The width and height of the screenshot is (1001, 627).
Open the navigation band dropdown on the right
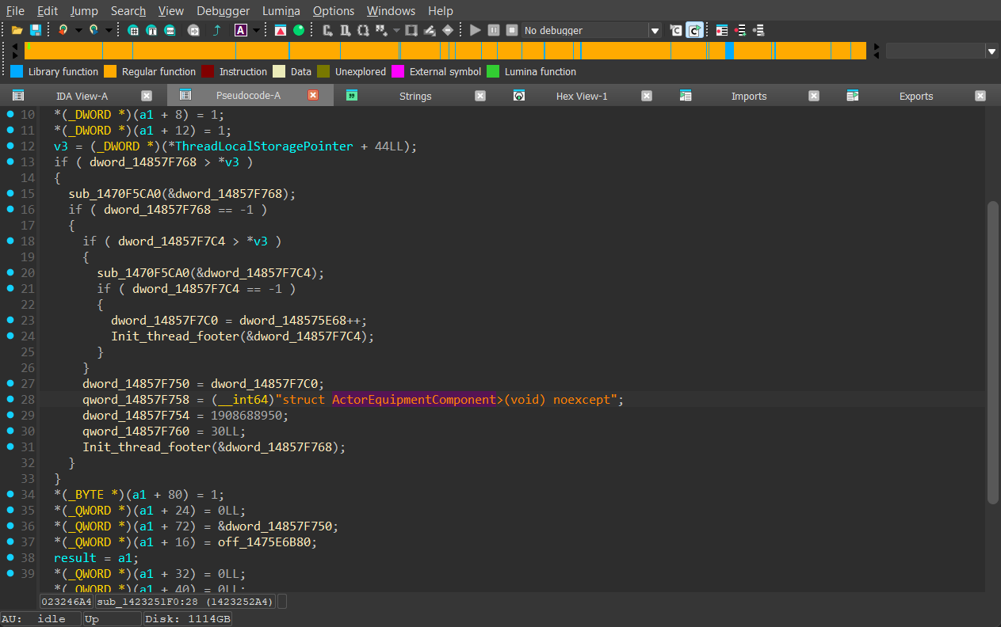991,50
